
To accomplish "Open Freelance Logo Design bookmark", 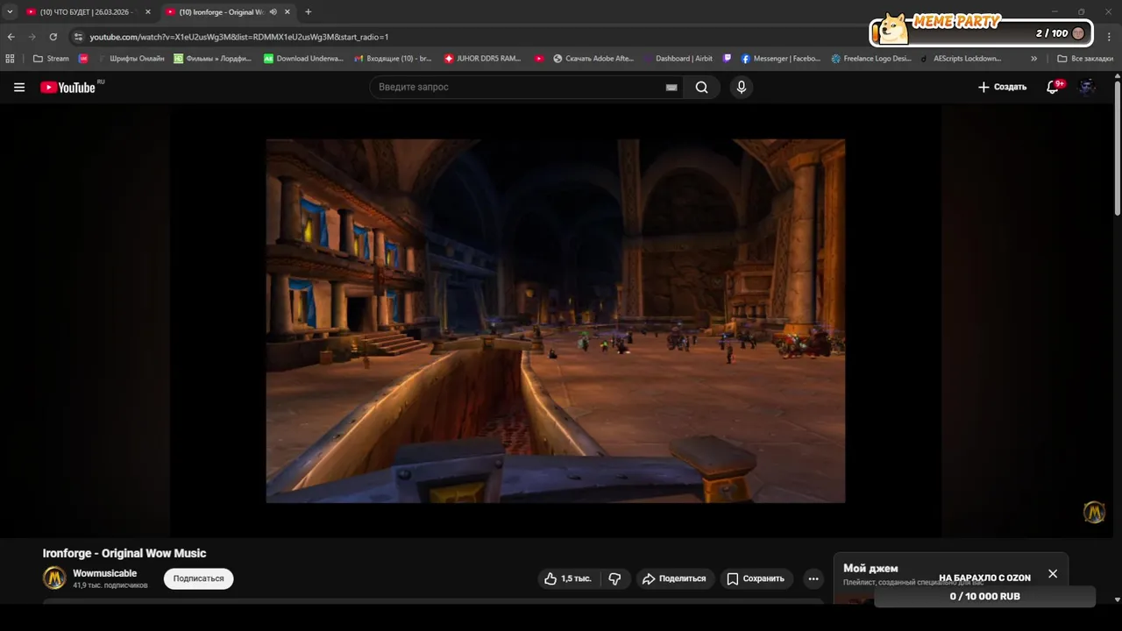I will [x=871, y=59].
